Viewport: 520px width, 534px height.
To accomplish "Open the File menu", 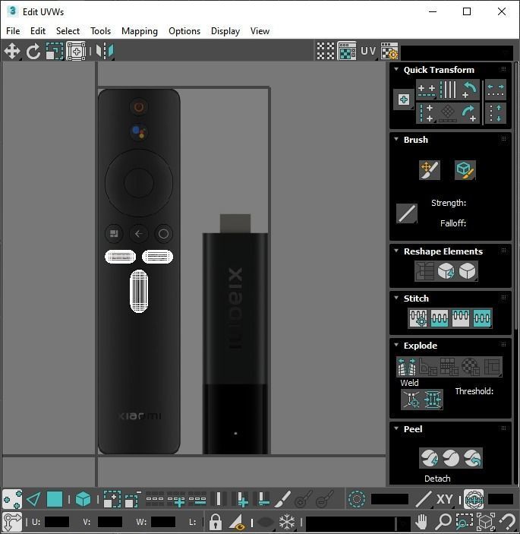I will click(13, 31).
